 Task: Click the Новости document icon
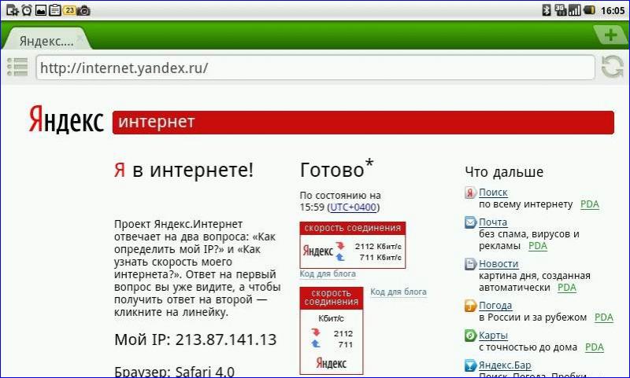tap(470, 264)
